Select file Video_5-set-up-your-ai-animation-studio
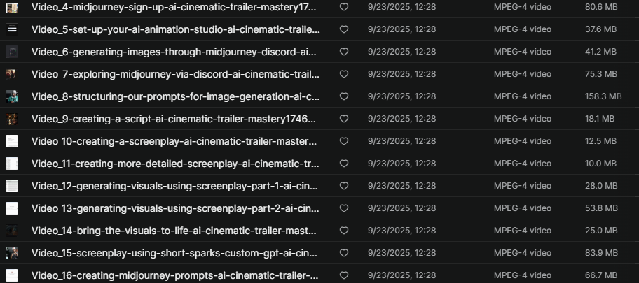 coord(176,29)
